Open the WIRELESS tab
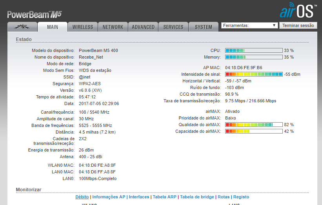322x205 pixels. point(83,27)
